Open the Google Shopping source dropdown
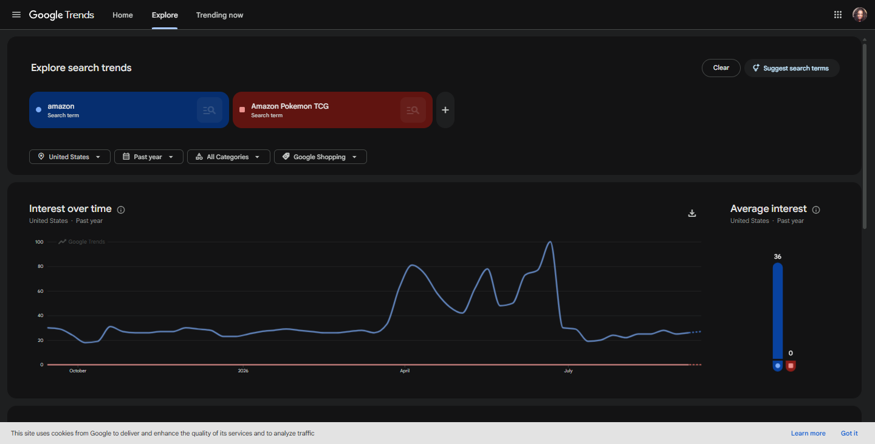The image size is (875, 444). point(320,157)
